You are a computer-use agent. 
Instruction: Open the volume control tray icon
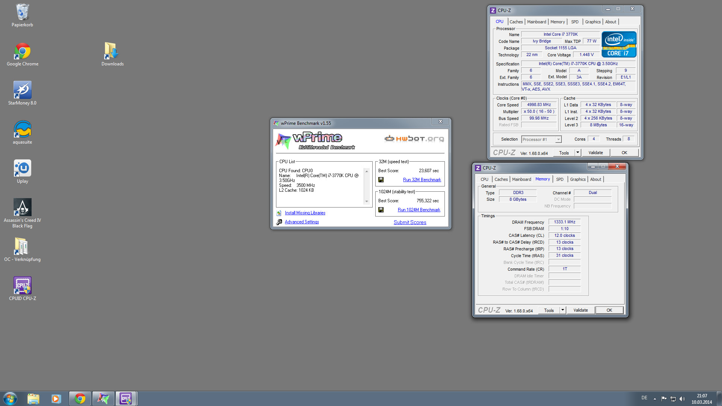682,399
